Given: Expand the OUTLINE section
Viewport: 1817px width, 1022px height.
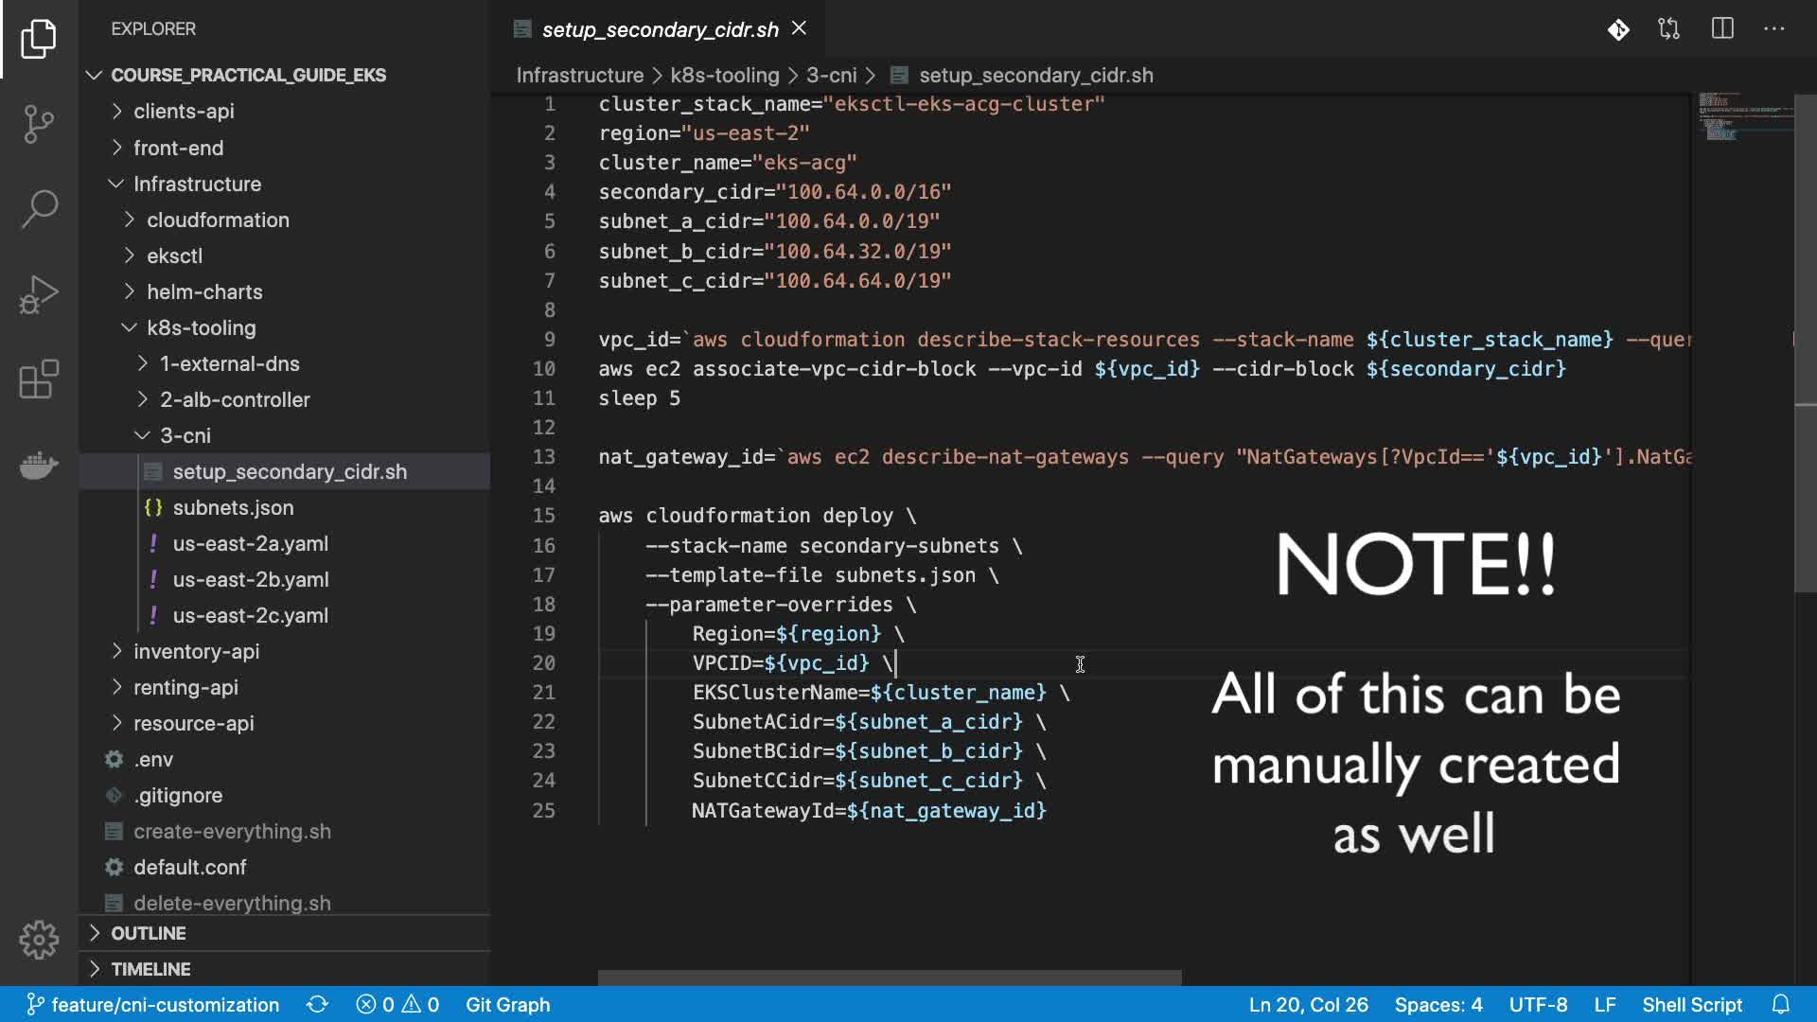Looking at the screenshot, I should tap(149, 933).
